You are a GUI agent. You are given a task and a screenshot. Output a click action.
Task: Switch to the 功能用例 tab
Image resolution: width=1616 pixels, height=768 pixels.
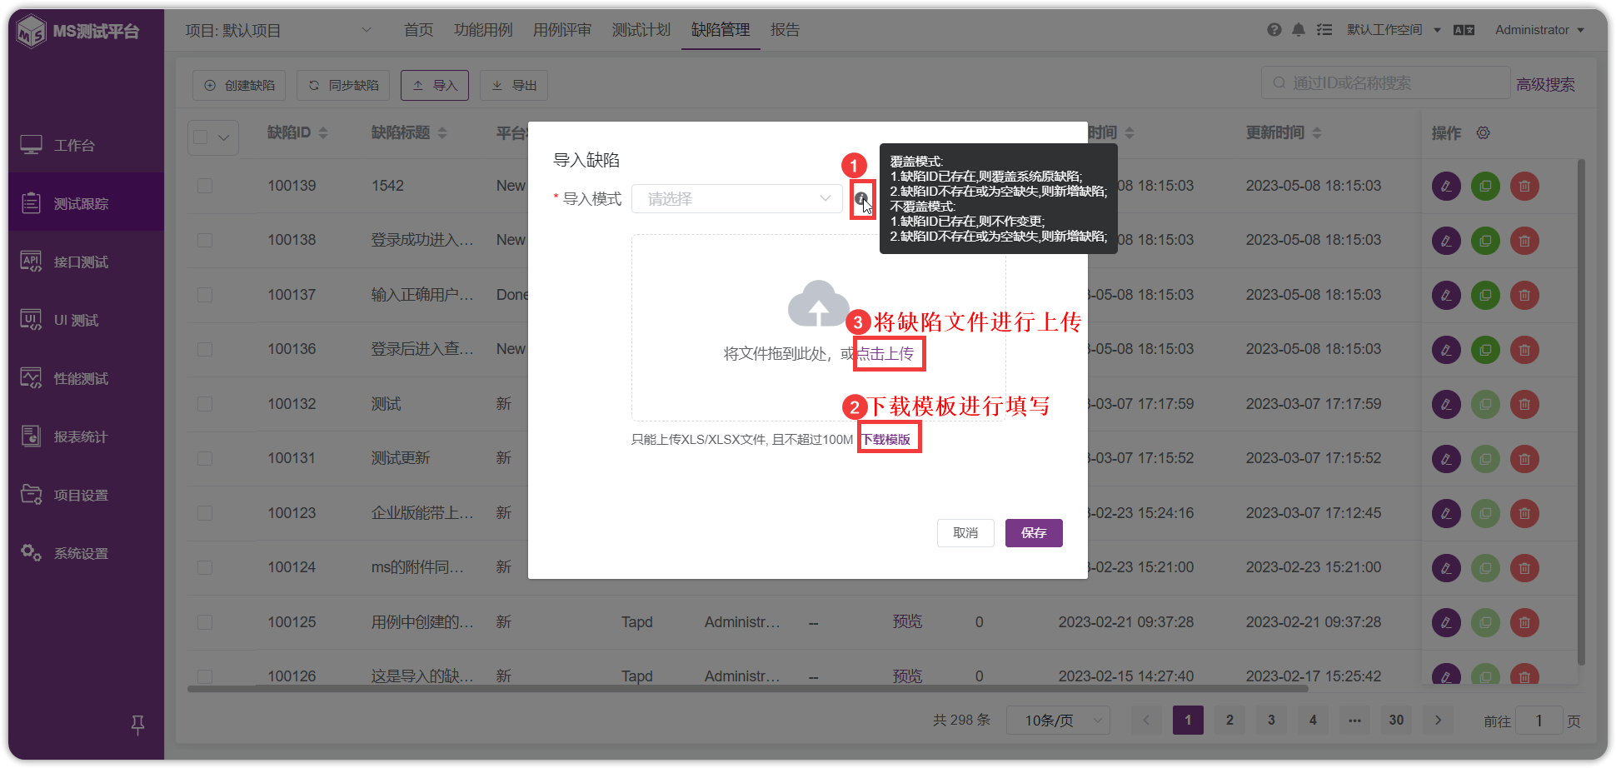[x=483, y=30]
